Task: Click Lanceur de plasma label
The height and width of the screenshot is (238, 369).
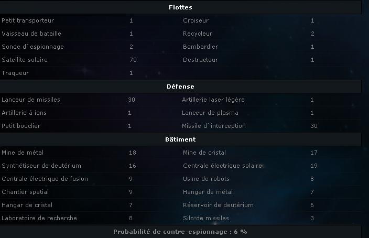Action: pos(210,113)
